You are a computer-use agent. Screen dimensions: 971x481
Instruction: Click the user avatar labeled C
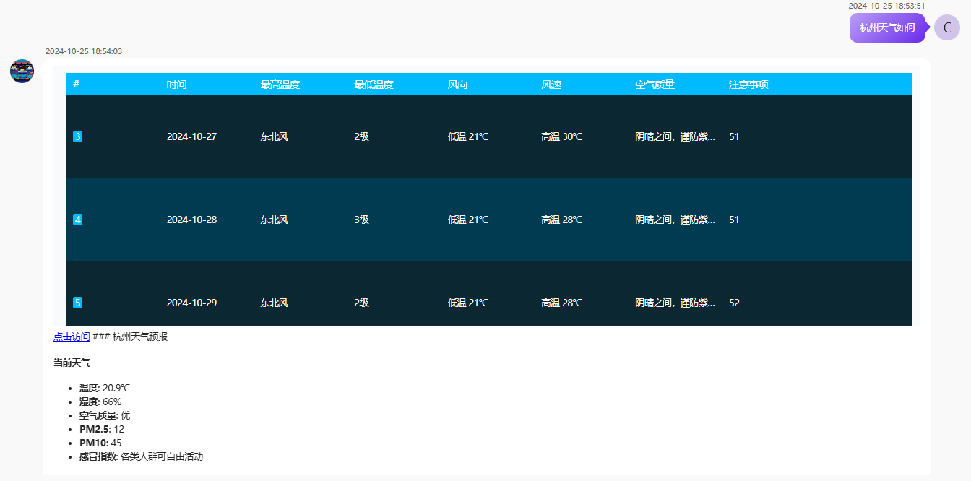[x=946, y=27]
